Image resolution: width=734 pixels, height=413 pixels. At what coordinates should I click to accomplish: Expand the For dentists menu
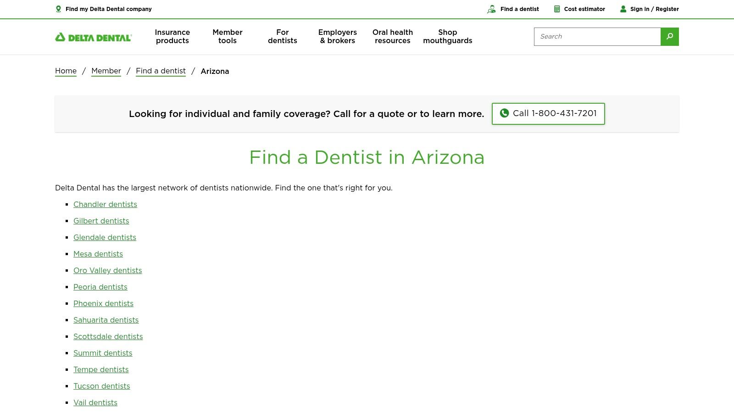coord(283,37)
